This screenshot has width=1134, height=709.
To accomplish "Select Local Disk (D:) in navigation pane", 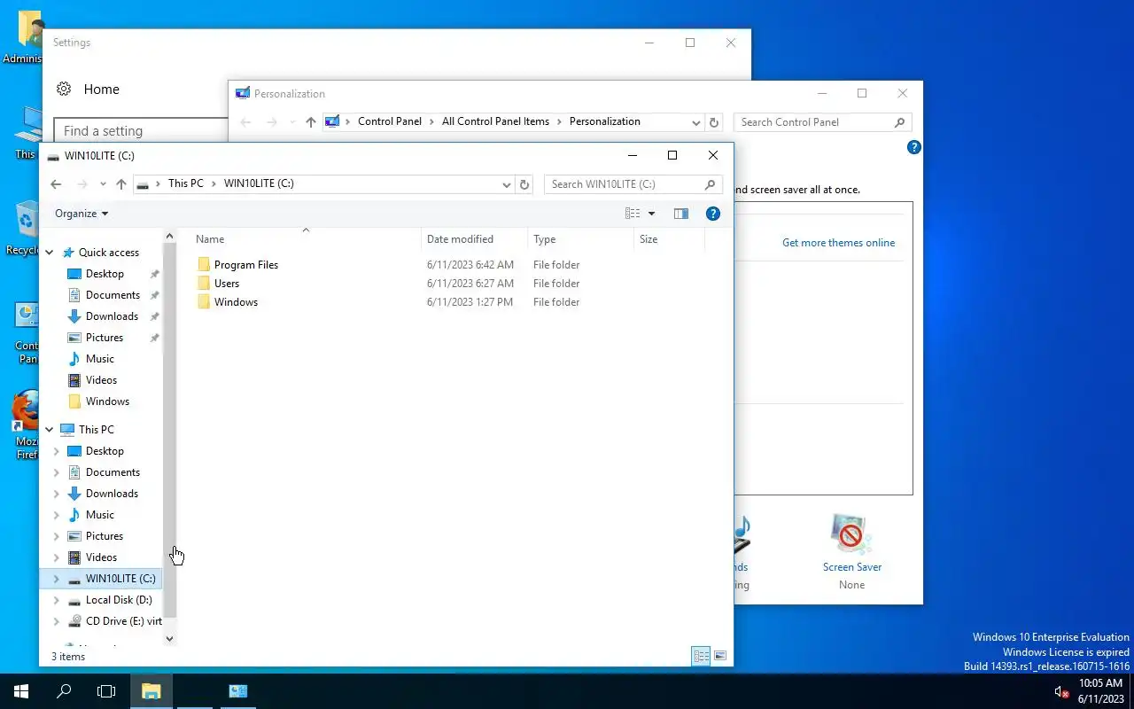I will point(119,600).
